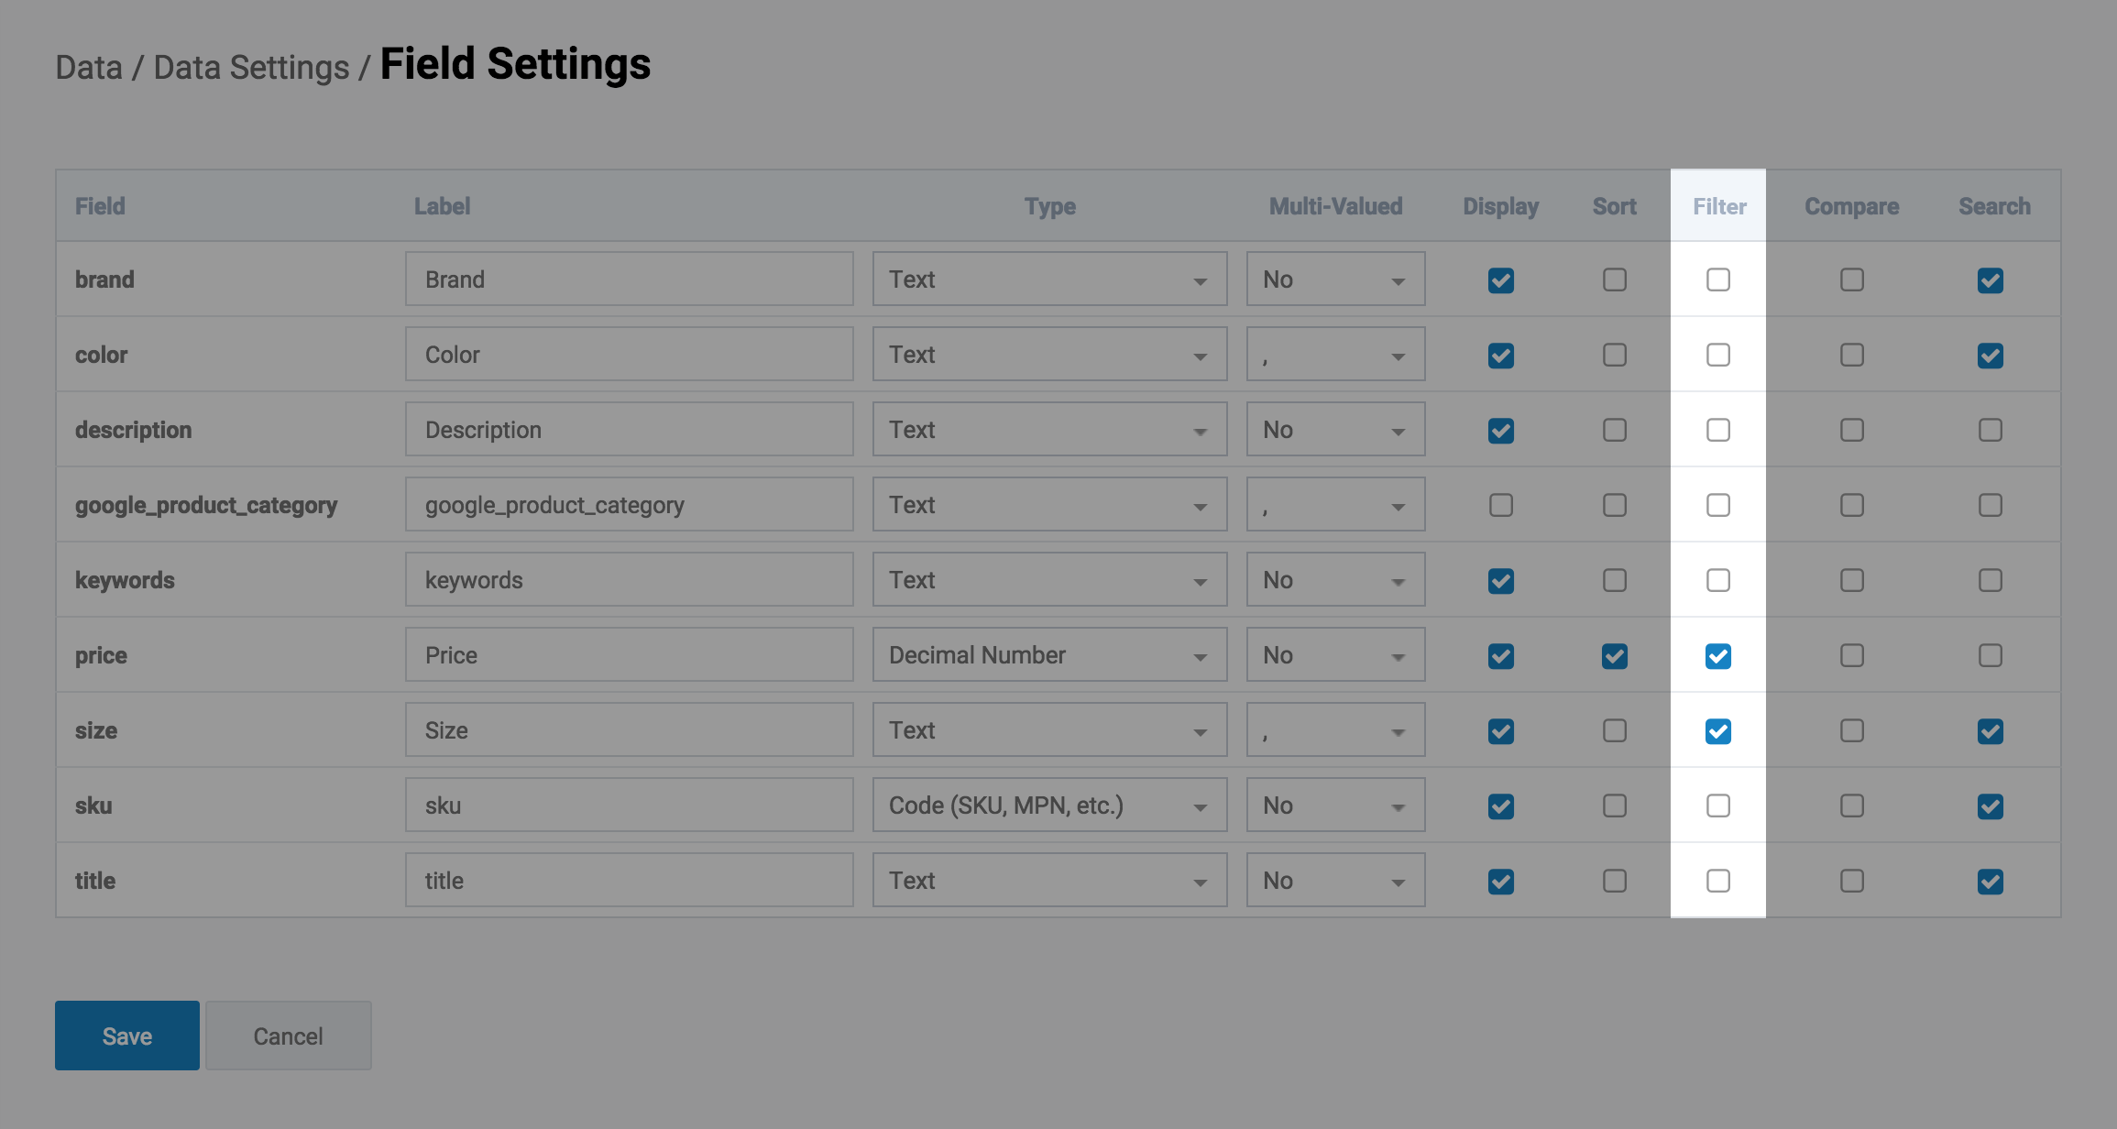Go to the Data breadcrumb

tap(89, 68)
